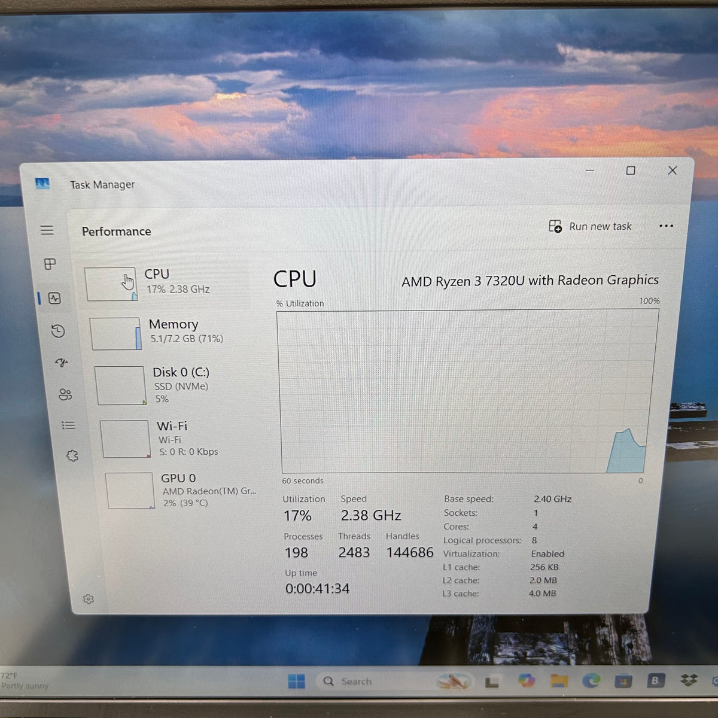Maximize the Task Manager window

(631, 171)
